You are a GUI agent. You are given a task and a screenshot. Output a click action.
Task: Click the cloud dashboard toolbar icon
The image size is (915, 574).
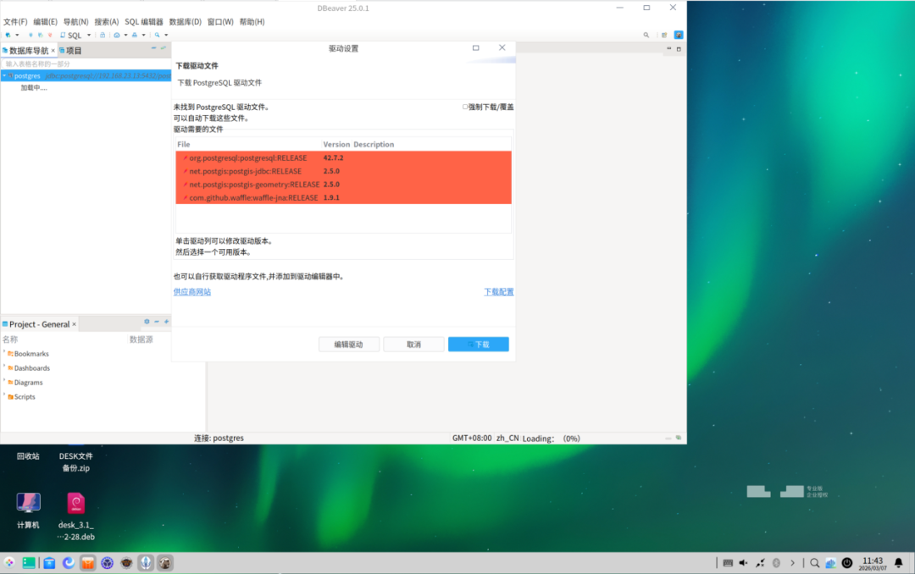(117, 35)
